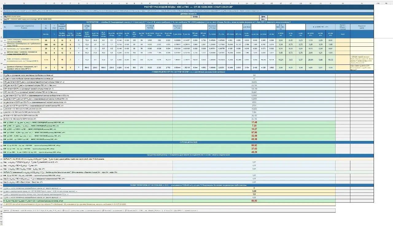Image resolution: width=393 pixels, height=226 pixels.
Task: Select row header 1
Action: point(1,7)
